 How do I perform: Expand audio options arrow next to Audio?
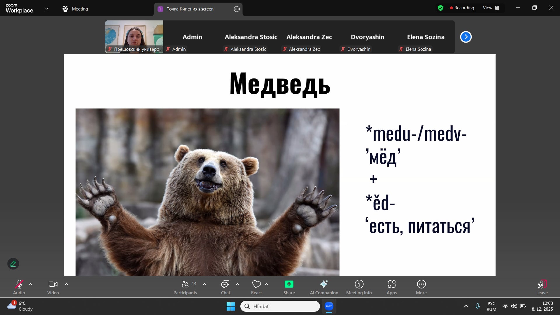click(31, 284)
